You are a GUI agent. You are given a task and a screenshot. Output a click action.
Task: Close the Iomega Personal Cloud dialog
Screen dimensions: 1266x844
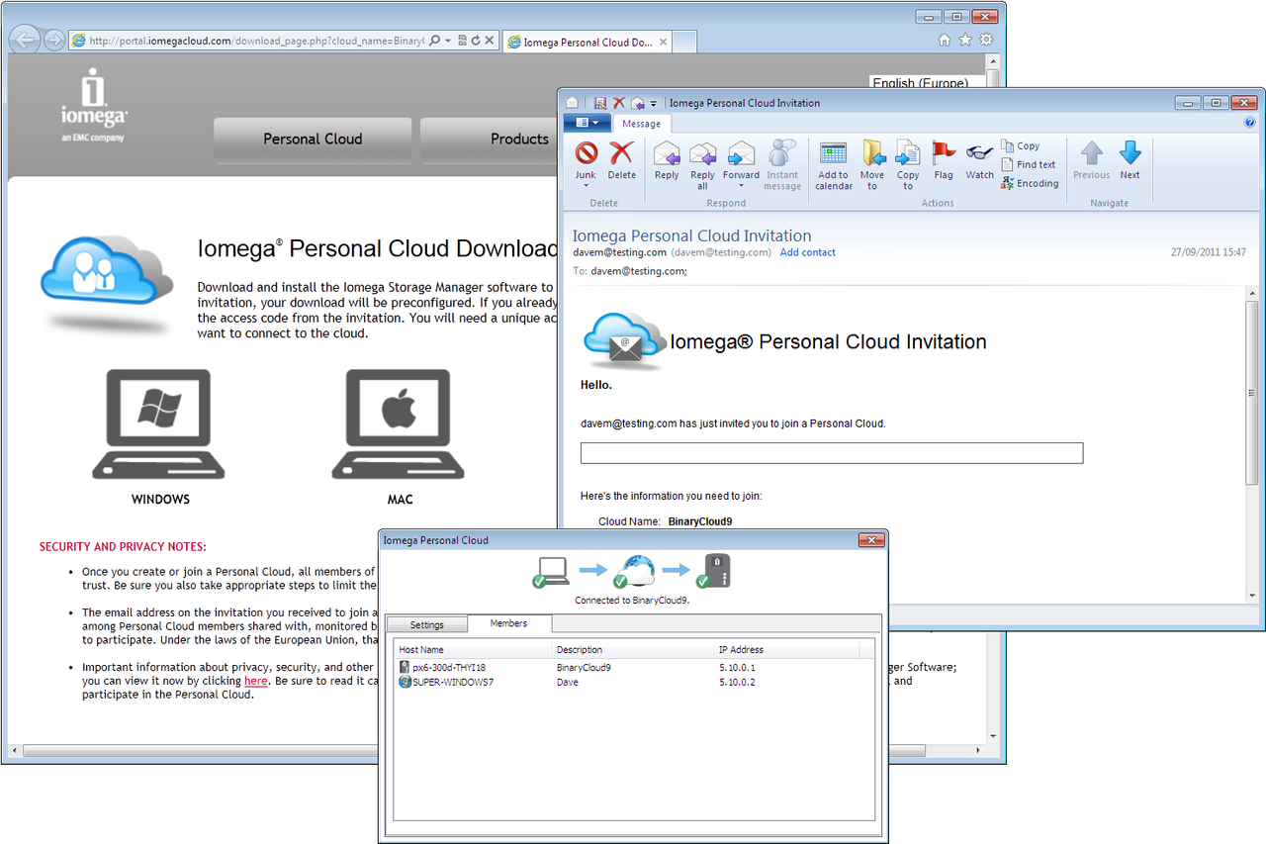click(871, 540)
